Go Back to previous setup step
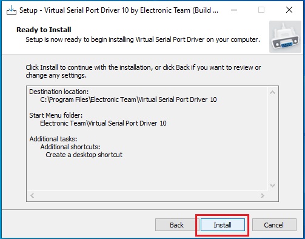This screenshot has height=239, width=305. click(x=176, y=225)
